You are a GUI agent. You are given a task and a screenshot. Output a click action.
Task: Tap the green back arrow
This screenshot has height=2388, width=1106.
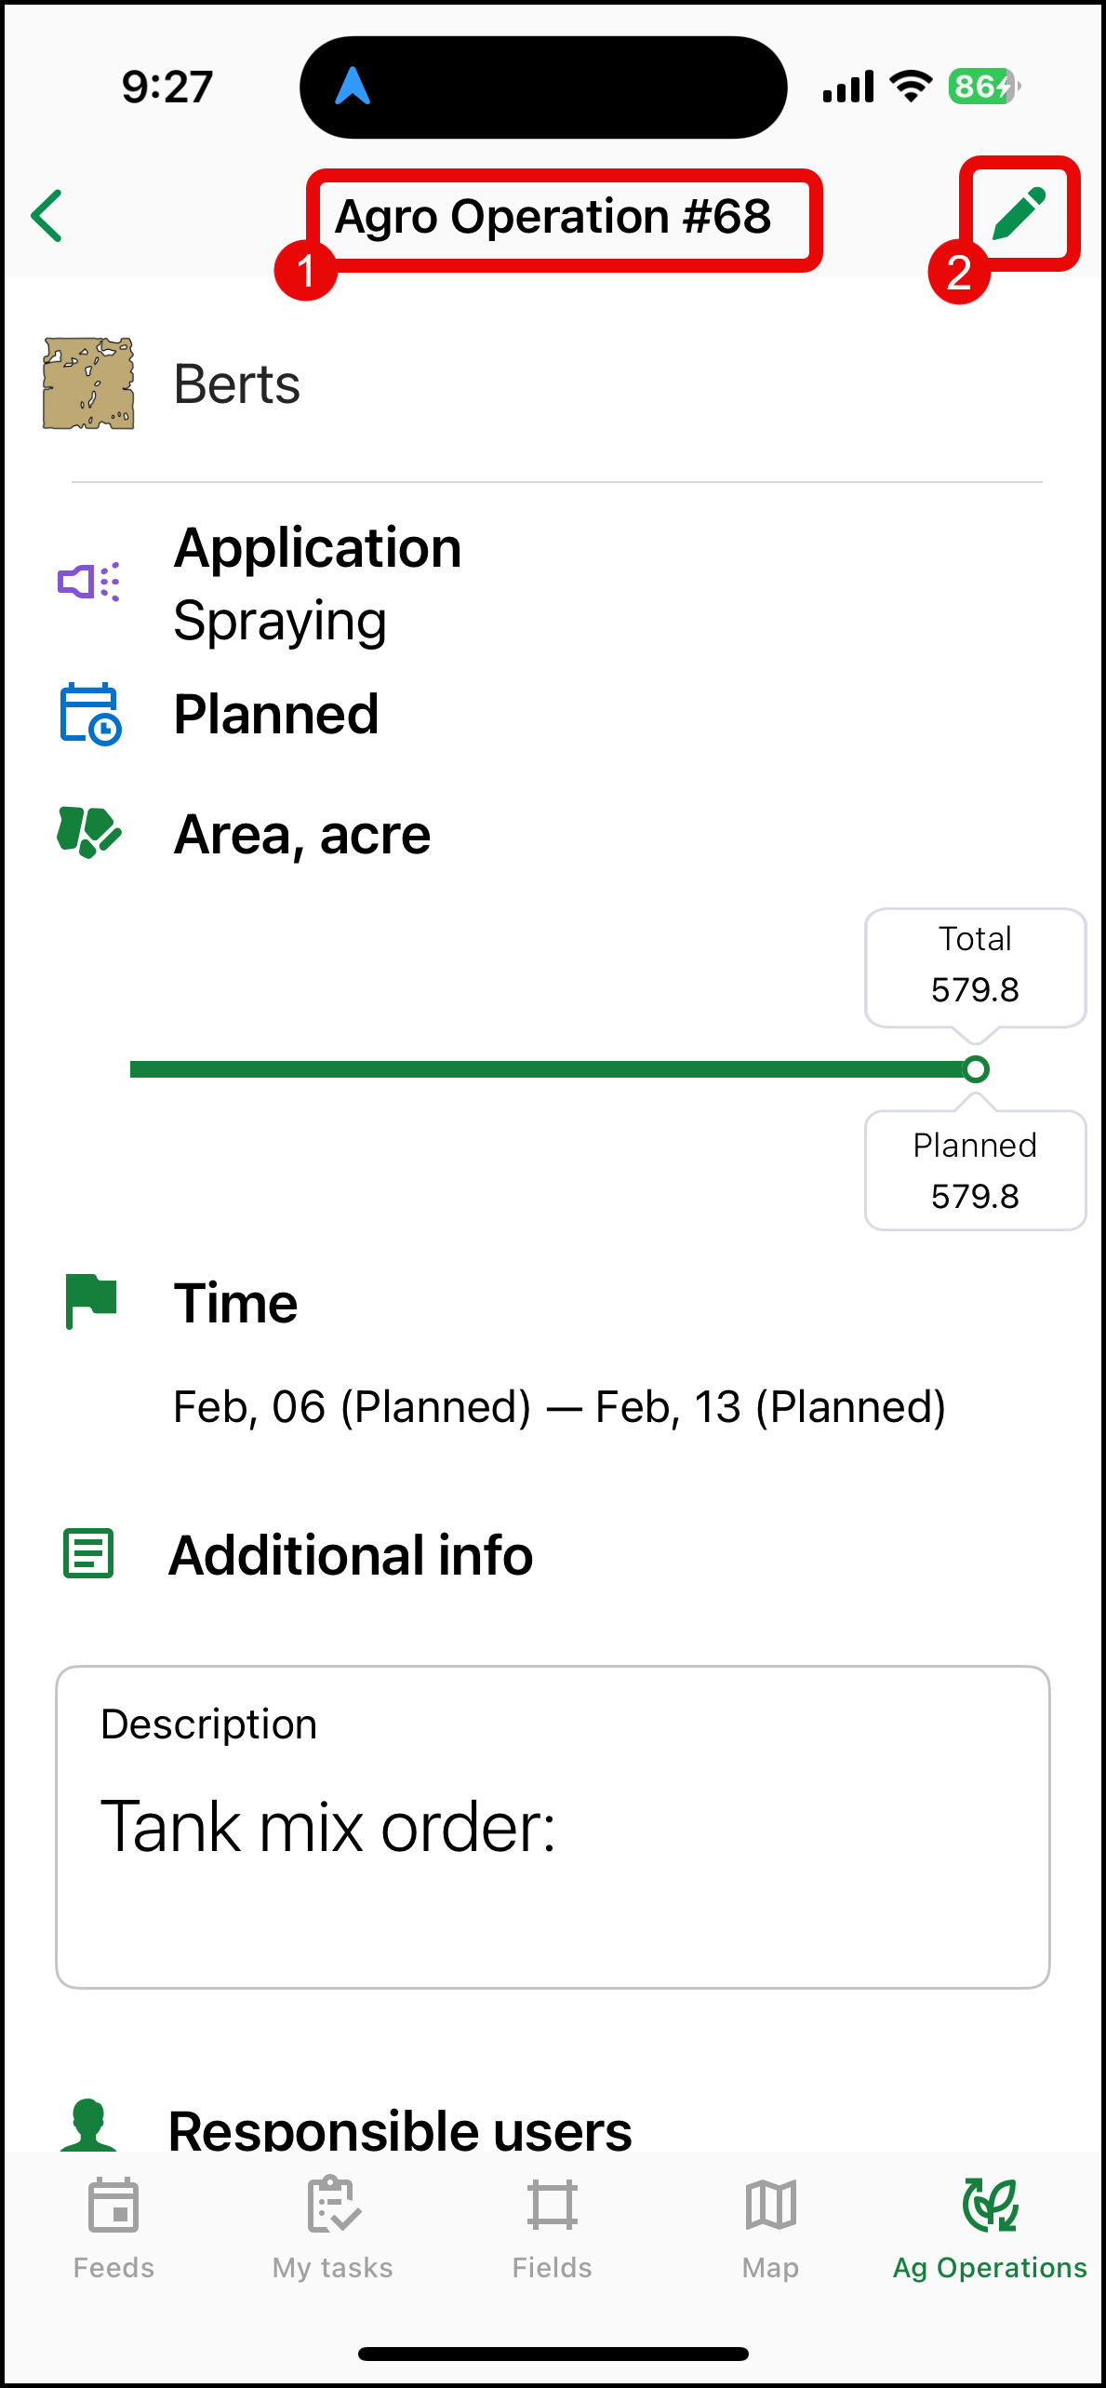[x=47, y=216]
